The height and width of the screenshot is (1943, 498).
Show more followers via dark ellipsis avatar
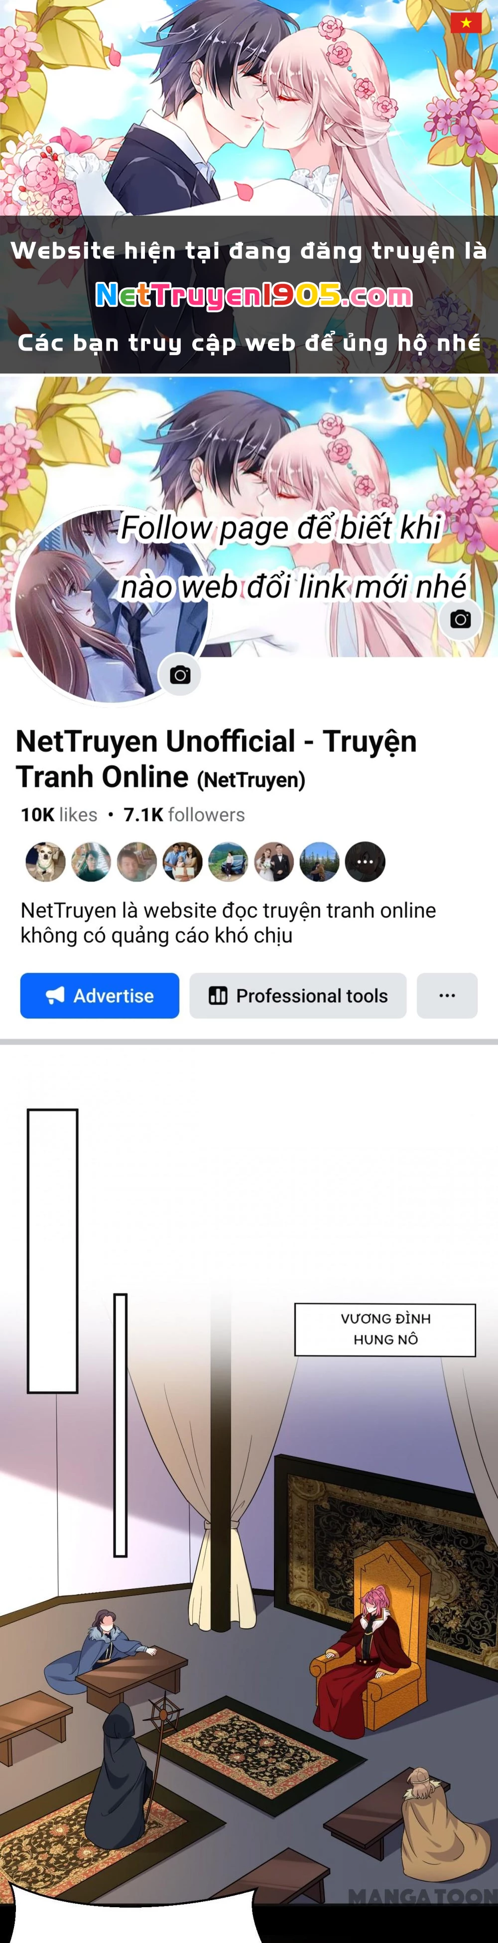click(x=365, y=861)
